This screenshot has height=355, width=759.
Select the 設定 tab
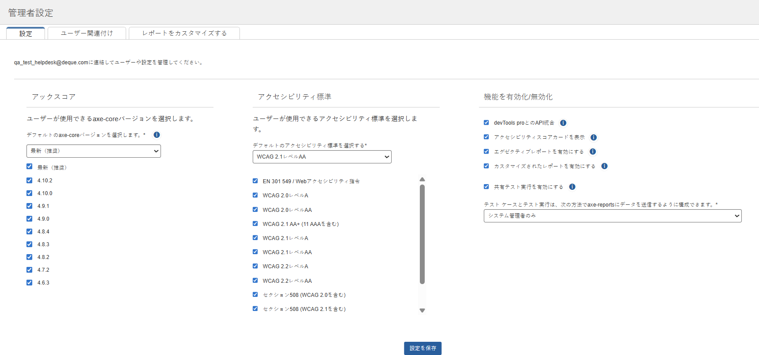26,33
